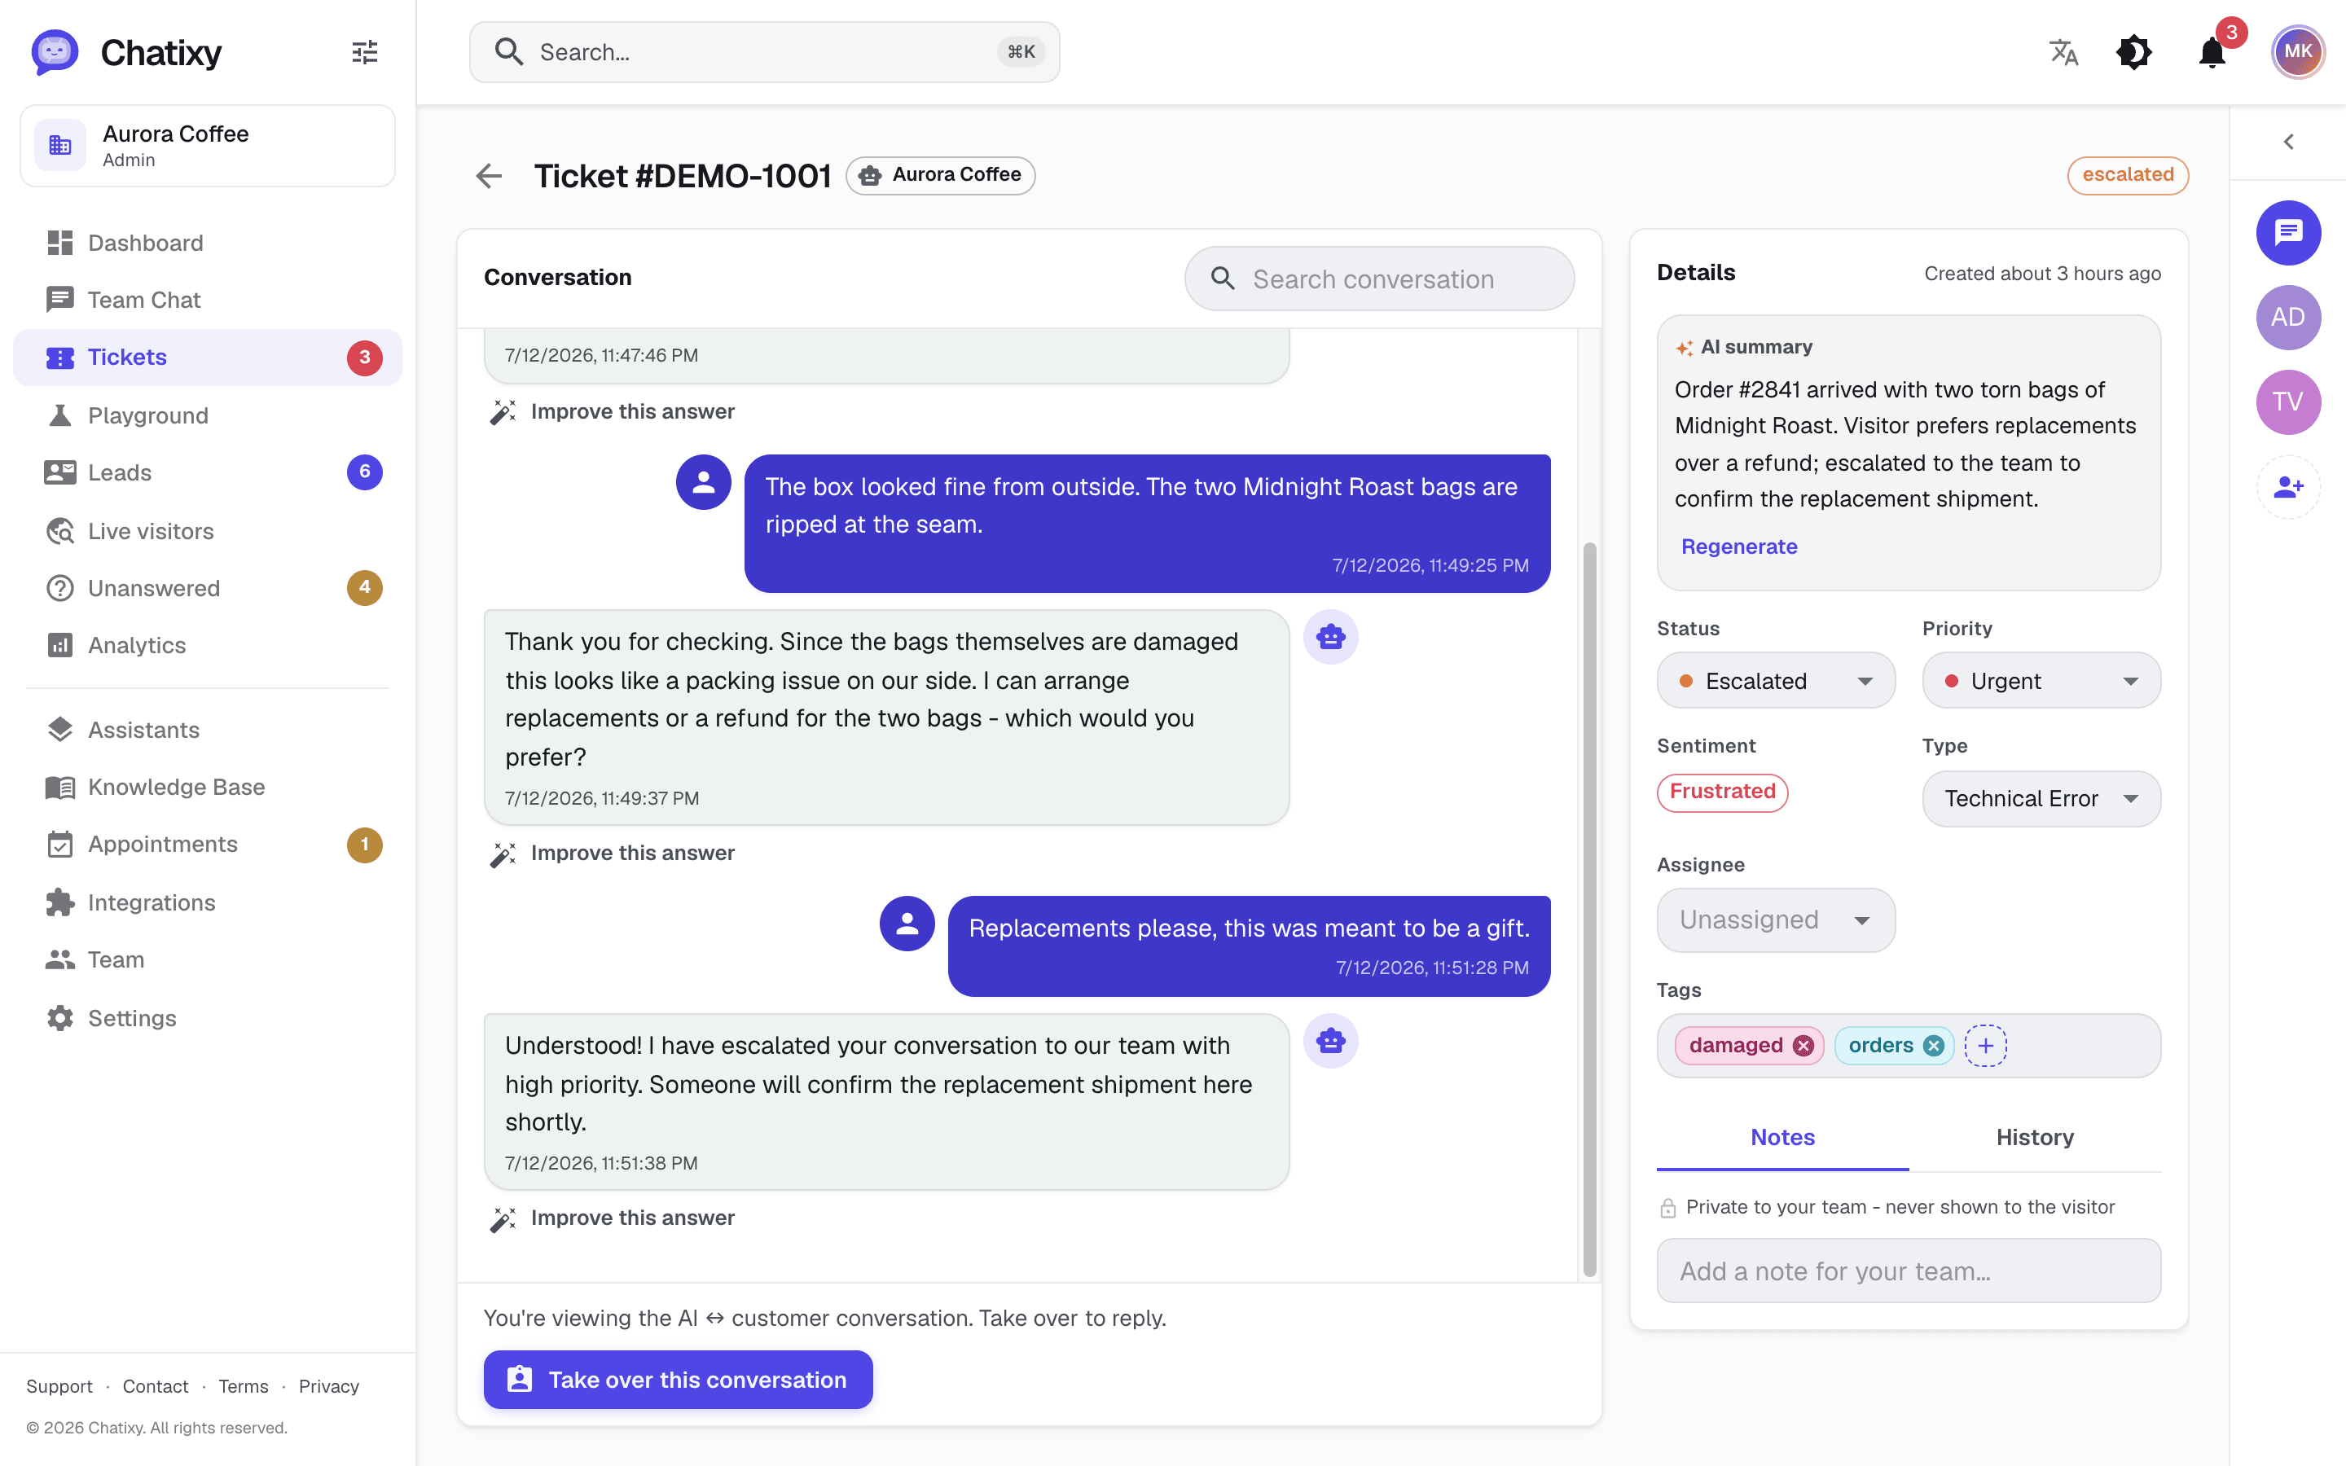Select the AD avatar in right rail
Image resolution: width=2346 pixels, height=1466 pixels.
[2288, 317]
